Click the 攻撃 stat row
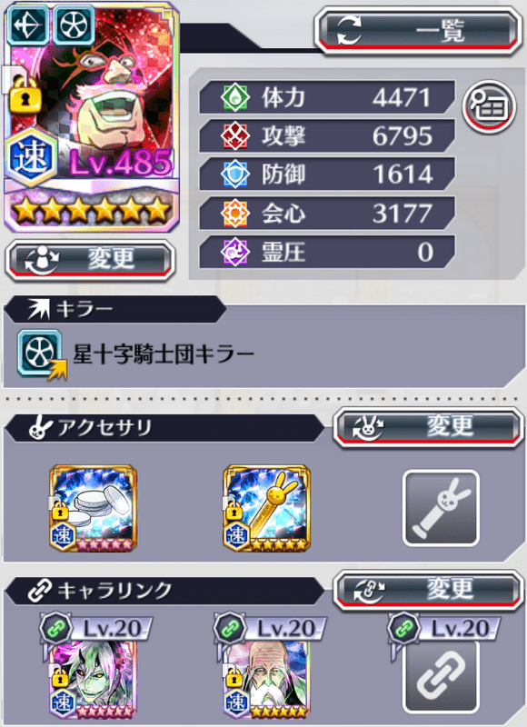Image resolution: width=527 pixels, height=727 pixels. (x=327, y=136)
